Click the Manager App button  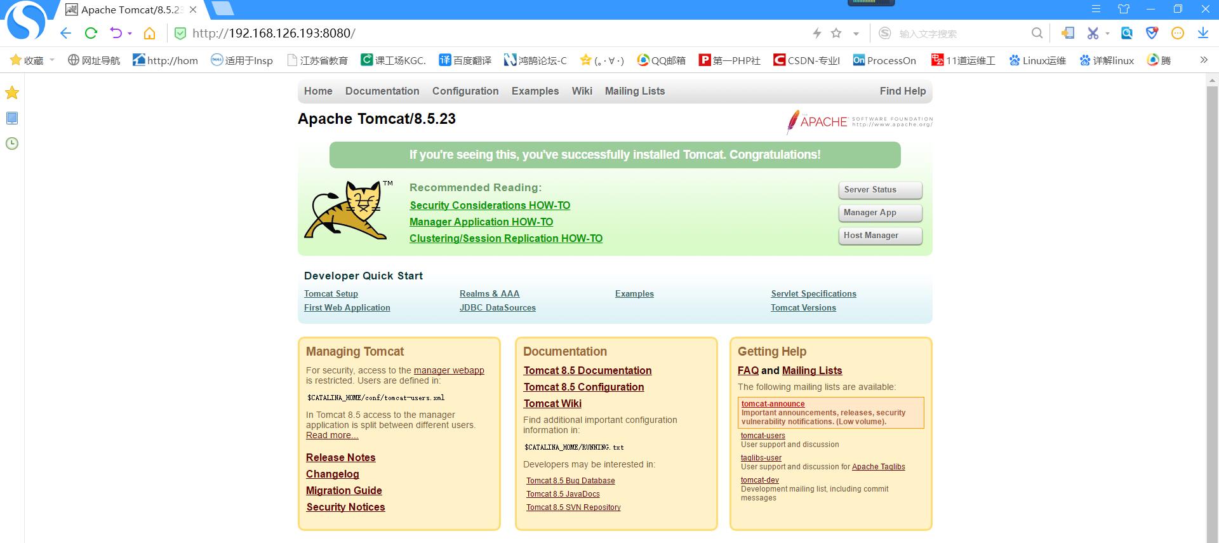pos(880,213)
